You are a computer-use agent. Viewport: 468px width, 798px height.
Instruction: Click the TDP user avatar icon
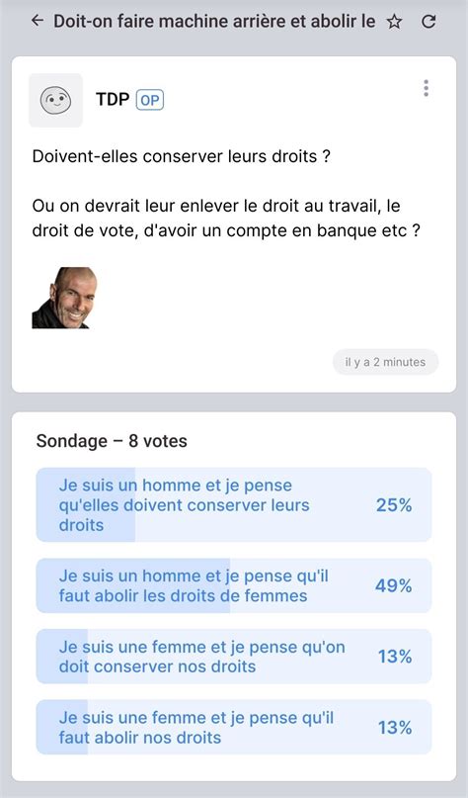55,100
